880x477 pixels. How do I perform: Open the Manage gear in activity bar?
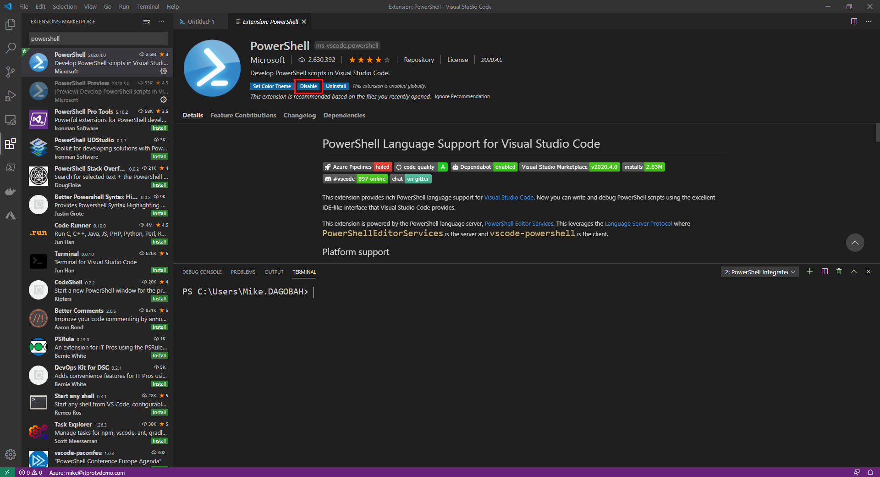(x=11, y=454)
